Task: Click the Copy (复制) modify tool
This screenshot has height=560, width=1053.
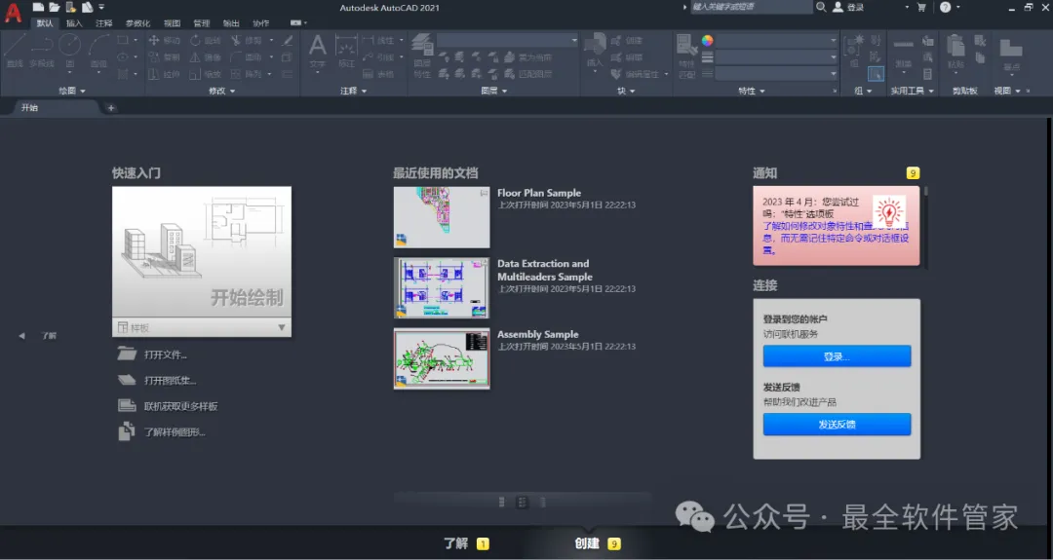Action: (x=164, y=57)
